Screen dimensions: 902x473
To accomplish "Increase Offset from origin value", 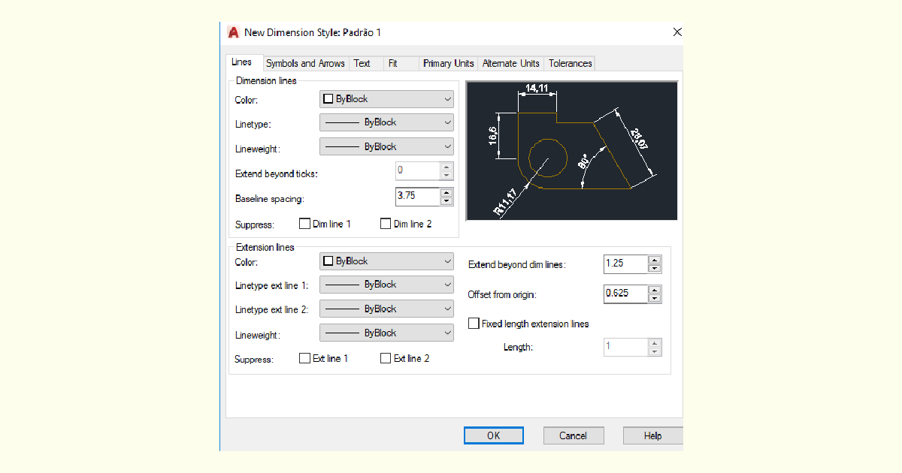I will [655, 289].
